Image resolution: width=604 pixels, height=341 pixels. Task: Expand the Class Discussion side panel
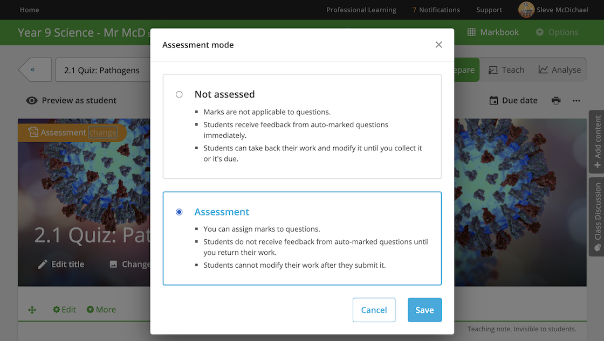[597, 217]
